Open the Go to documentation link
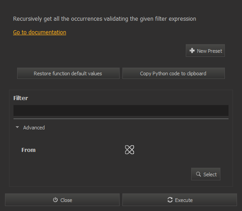The height and width of the screenshot is (211, 242). click(x=40, y=32)
